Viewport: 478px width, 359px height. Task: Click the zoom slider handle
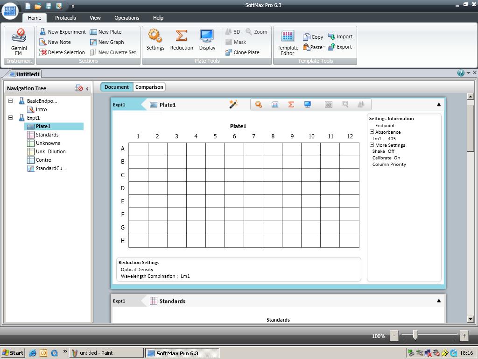coord(415,335)
